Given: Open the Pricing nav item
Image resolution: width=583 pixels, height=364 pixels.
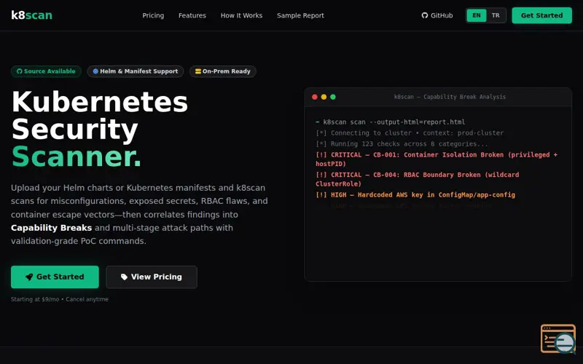Looking at the screenshot, I should click(153, 15).
